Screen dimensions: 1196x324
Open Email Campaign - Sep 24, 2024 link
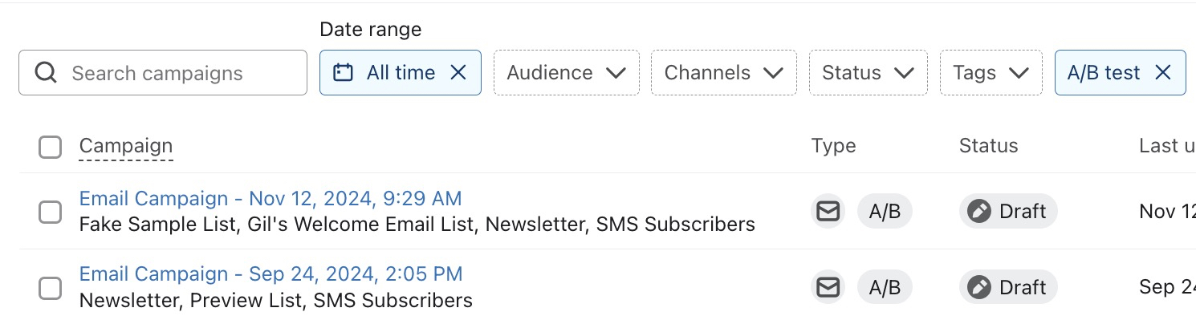(271, 274)
